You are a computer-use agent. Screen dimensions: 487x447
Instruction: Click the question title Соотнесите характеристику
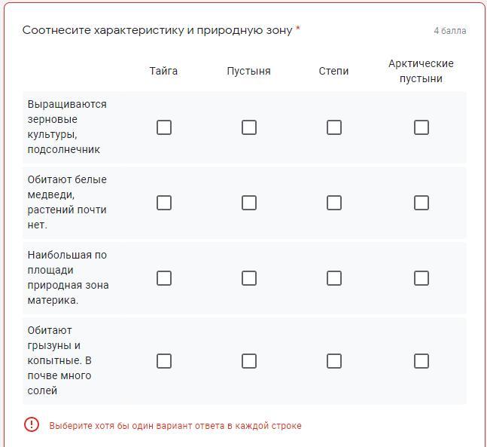(x=157, y=30)
